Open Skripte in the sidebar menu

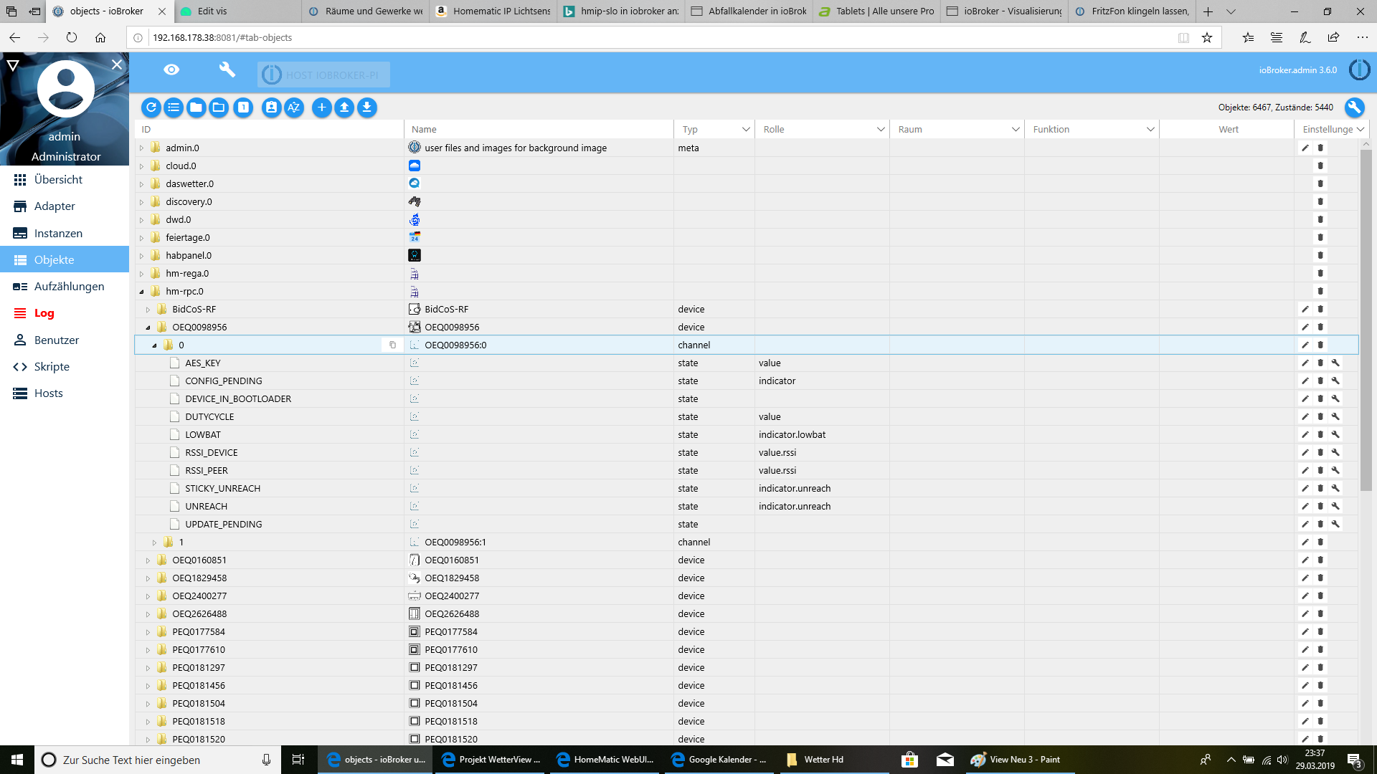pos(52,366)
